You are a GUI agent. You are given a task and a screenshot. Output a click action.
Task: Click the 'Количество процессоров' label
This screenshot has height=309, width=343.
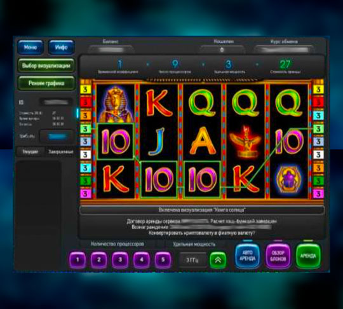[x=118, y=244]
